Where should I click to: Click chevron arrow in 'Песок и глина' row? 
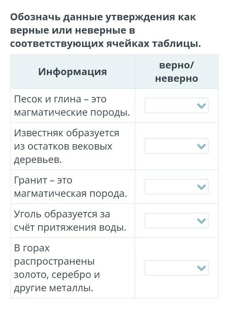pyautogui.click(x=201, y=106)
